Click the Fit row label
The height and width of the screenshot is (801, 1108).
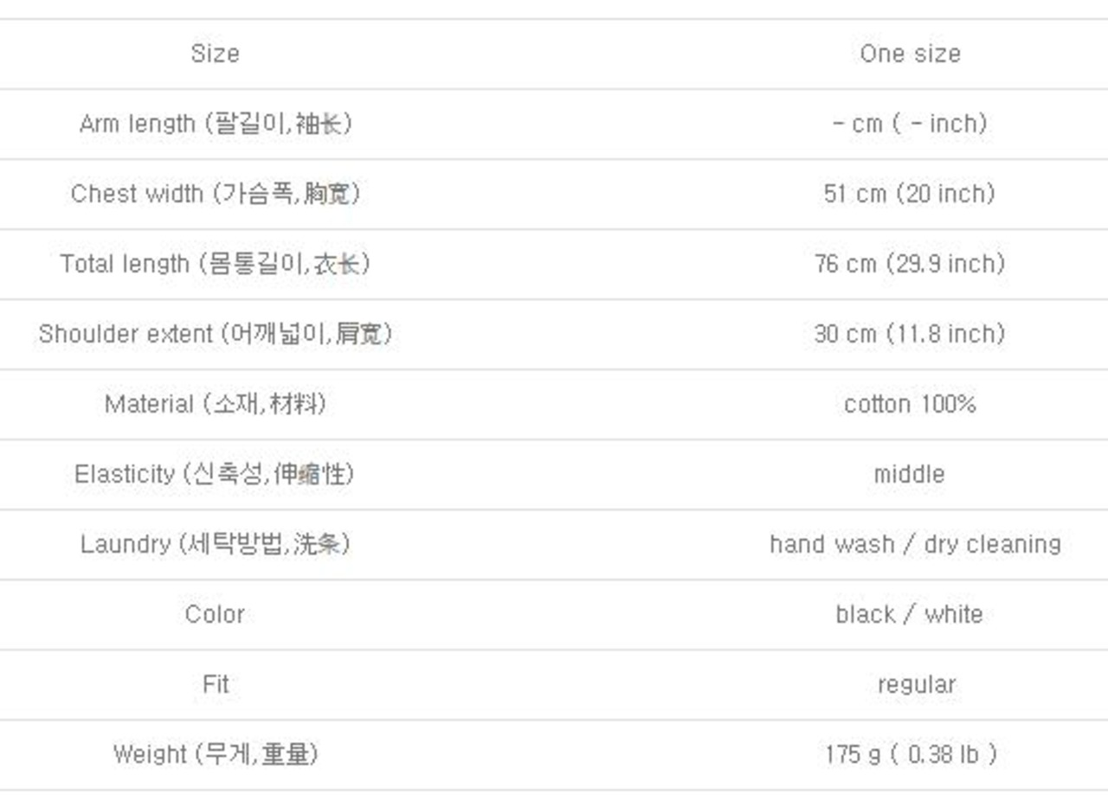coord(216,684)
